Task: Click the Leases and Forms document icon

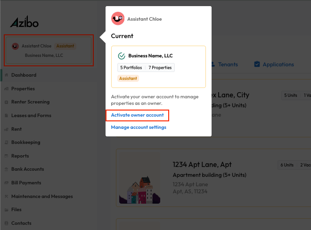Action: (6, 116)
